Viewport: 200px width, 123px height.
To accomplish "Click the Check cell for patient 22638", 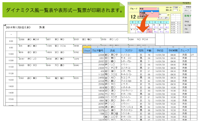I will tap(87, 55).
